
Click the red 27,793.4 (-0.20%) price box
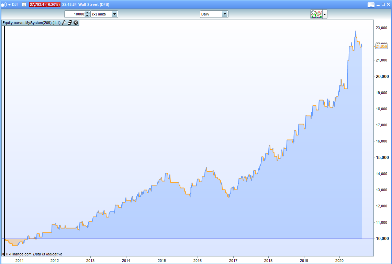pyautogui.click(x=45, y=4)
